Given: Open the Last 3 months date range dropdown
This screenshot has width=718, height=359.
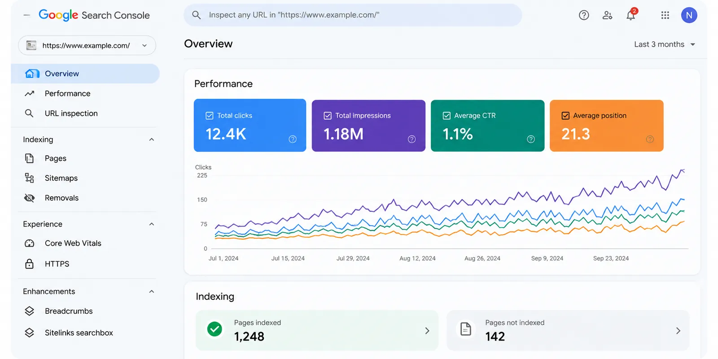Looking at the screenshot, I should point(665,44).
